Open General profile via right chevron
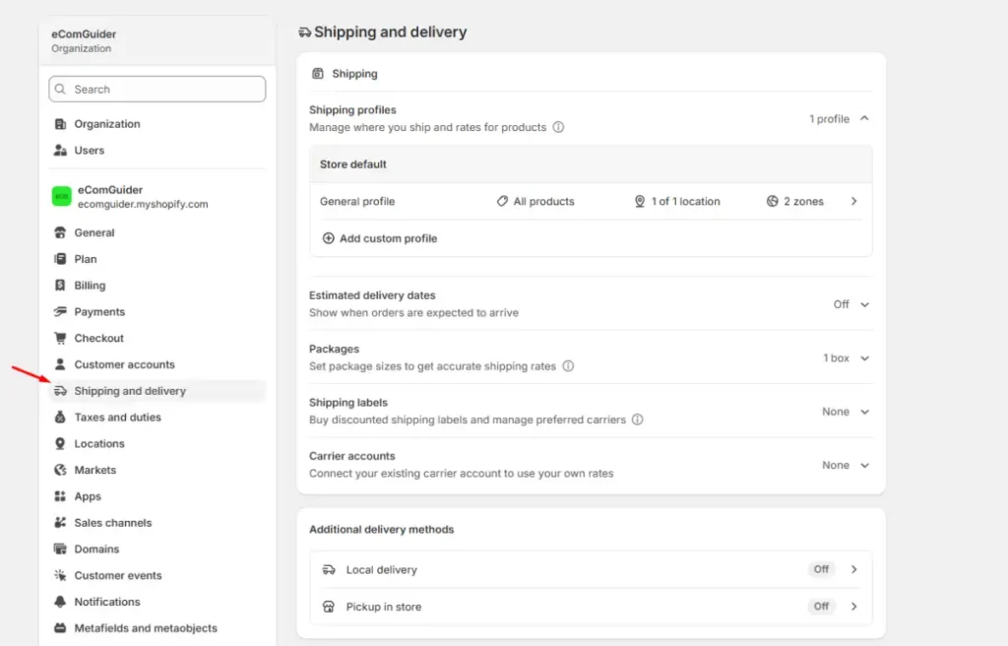The height and width of the screenshot is (646, 1008). tap(853, 201)
